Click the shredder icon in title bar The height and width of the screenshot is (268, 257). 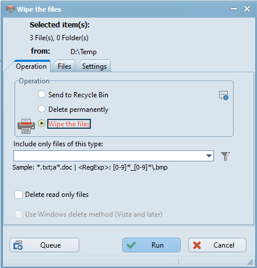point(10,9)
